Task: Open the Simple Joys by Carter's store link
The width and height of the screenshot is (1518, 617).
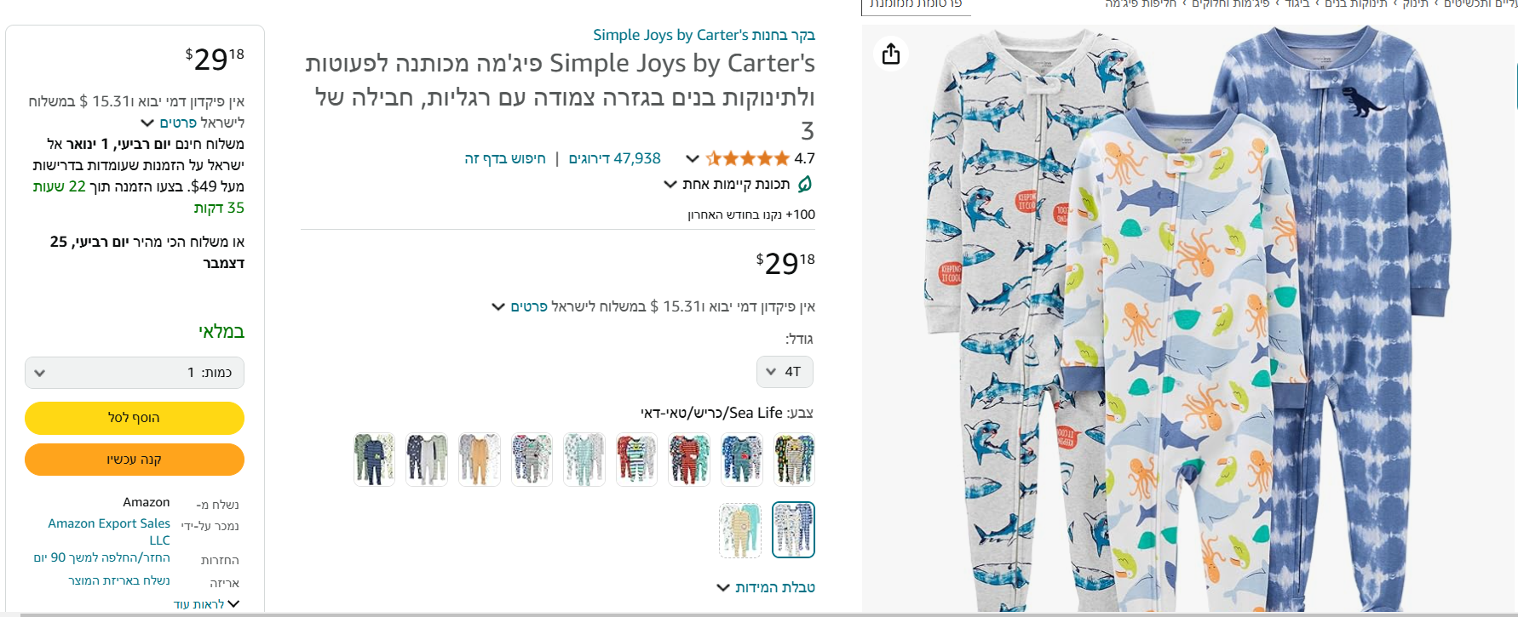Action: 704,35
